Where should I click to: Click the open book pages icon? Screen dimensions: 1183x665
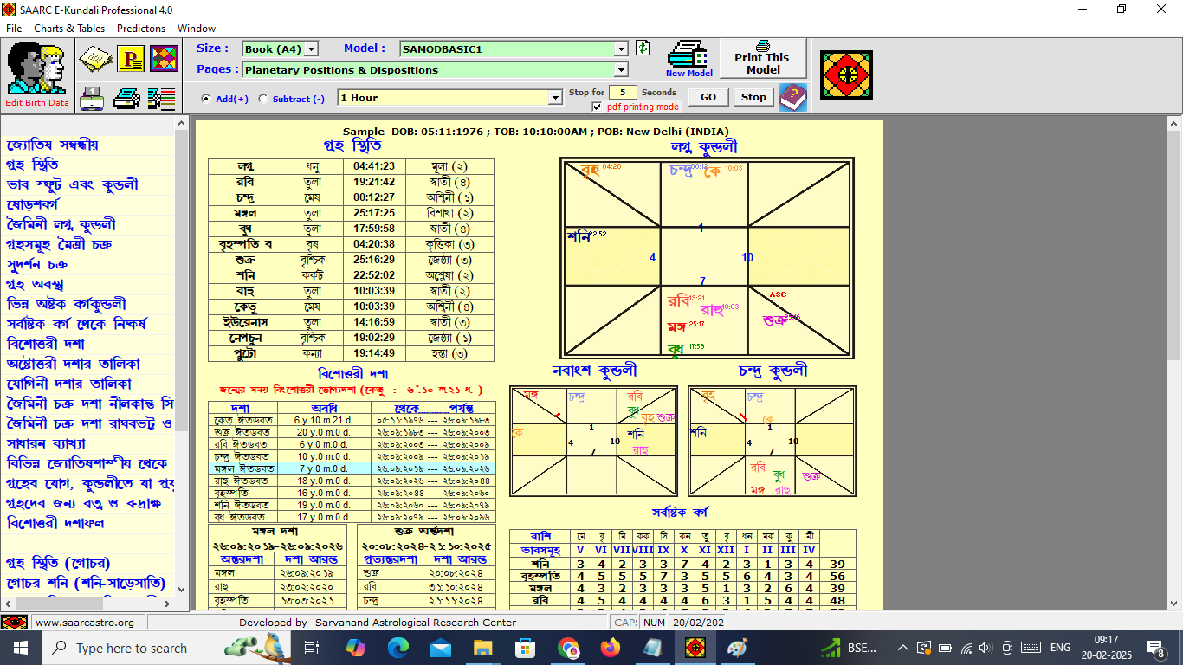point(95,59)
